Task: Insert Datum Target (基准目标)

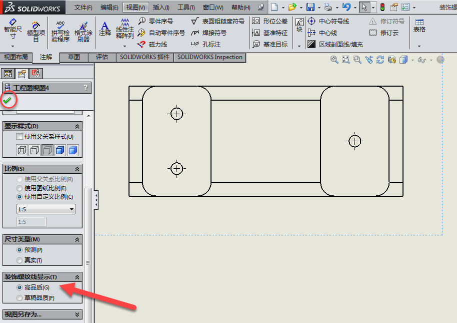Action: click(x=269, y=45)
